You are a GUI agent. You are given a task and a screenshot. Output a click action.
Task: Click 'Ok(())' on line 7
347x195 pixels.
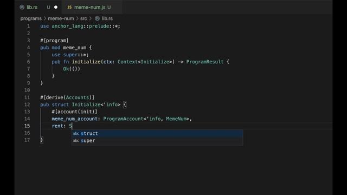point(72,69)
